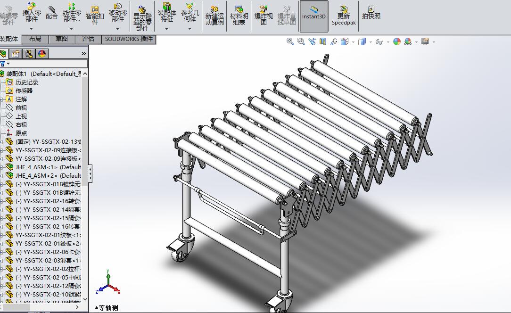This screenshot has height=313, width=511.
Task: Open Assembly Features (装配体特征) tool
Action: pyautogui.click(x=167, y=12)
